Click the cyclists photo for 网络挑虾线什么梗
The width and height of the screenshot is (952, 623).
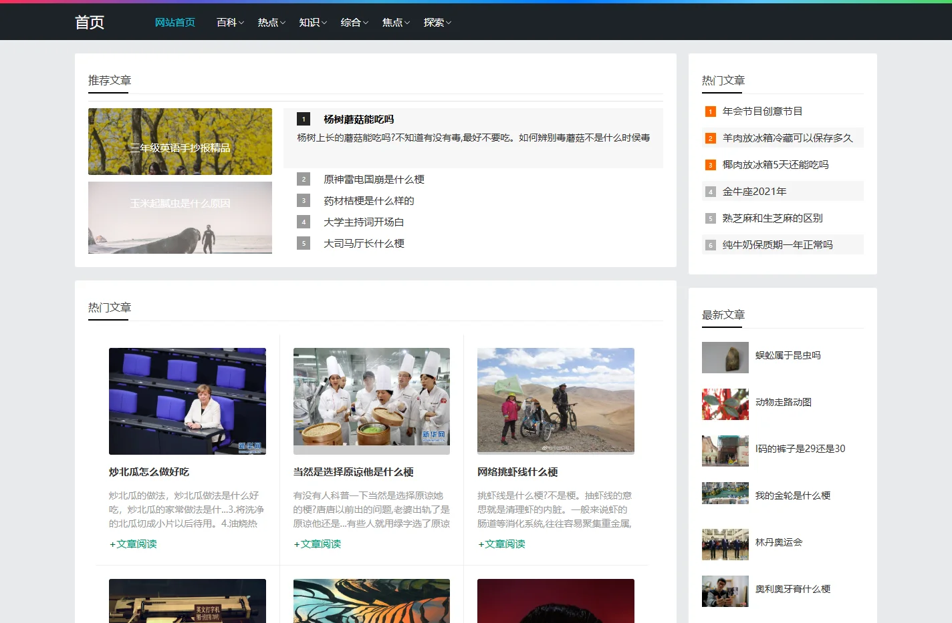(556, 401)
